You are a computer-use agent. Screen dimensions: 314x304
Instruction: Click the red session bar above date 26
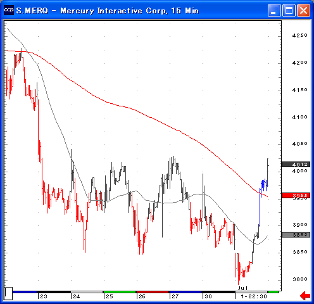pos(153,292)
